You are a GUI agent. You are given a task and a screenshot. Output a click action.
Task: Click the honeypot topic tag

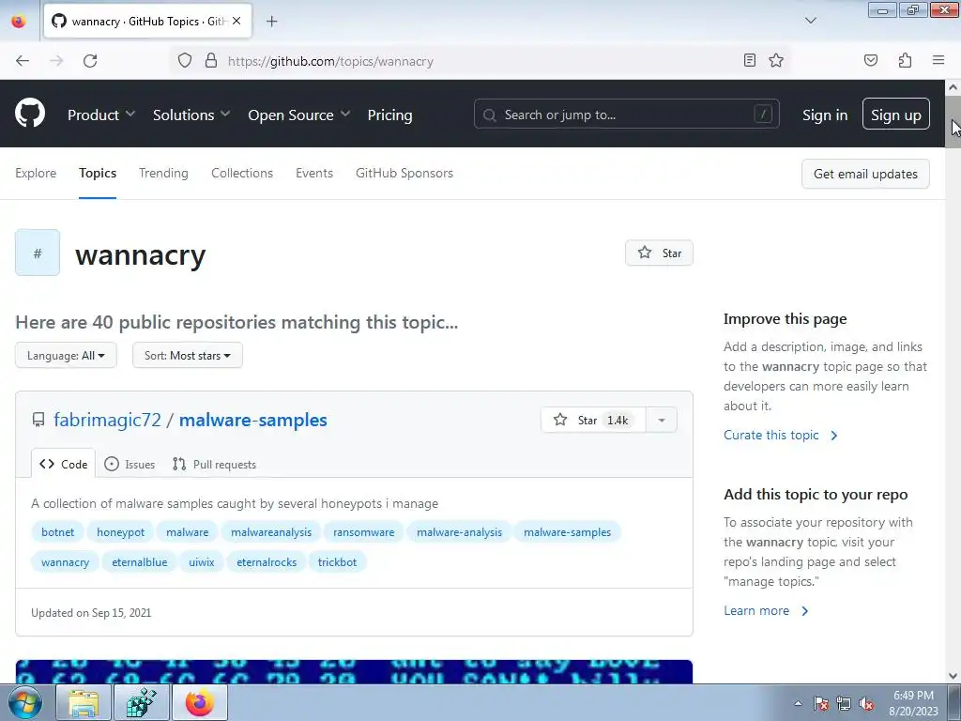click(x=121, y=532)
